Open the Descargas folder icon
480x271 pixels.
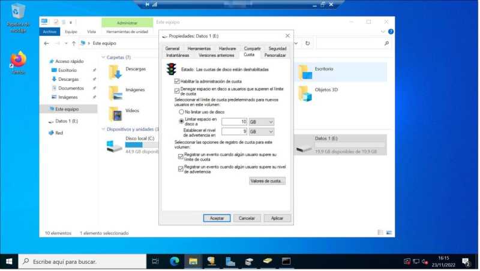115,72
